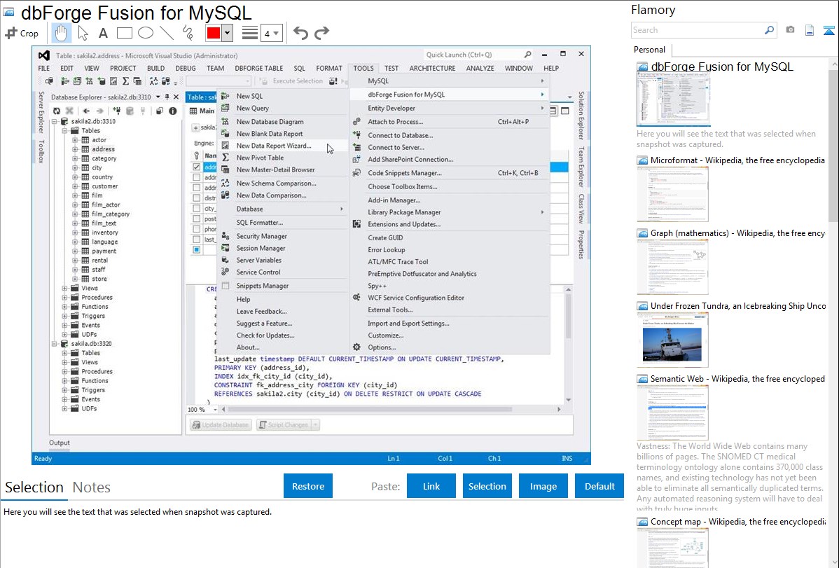Click the Options gear icon in Tools menu

coord(356,347)
